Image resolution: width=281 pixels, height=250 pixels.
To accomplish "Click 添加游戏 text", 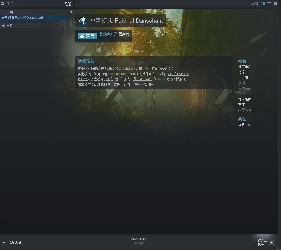I will pyautogui.click(x=15, y=243).
